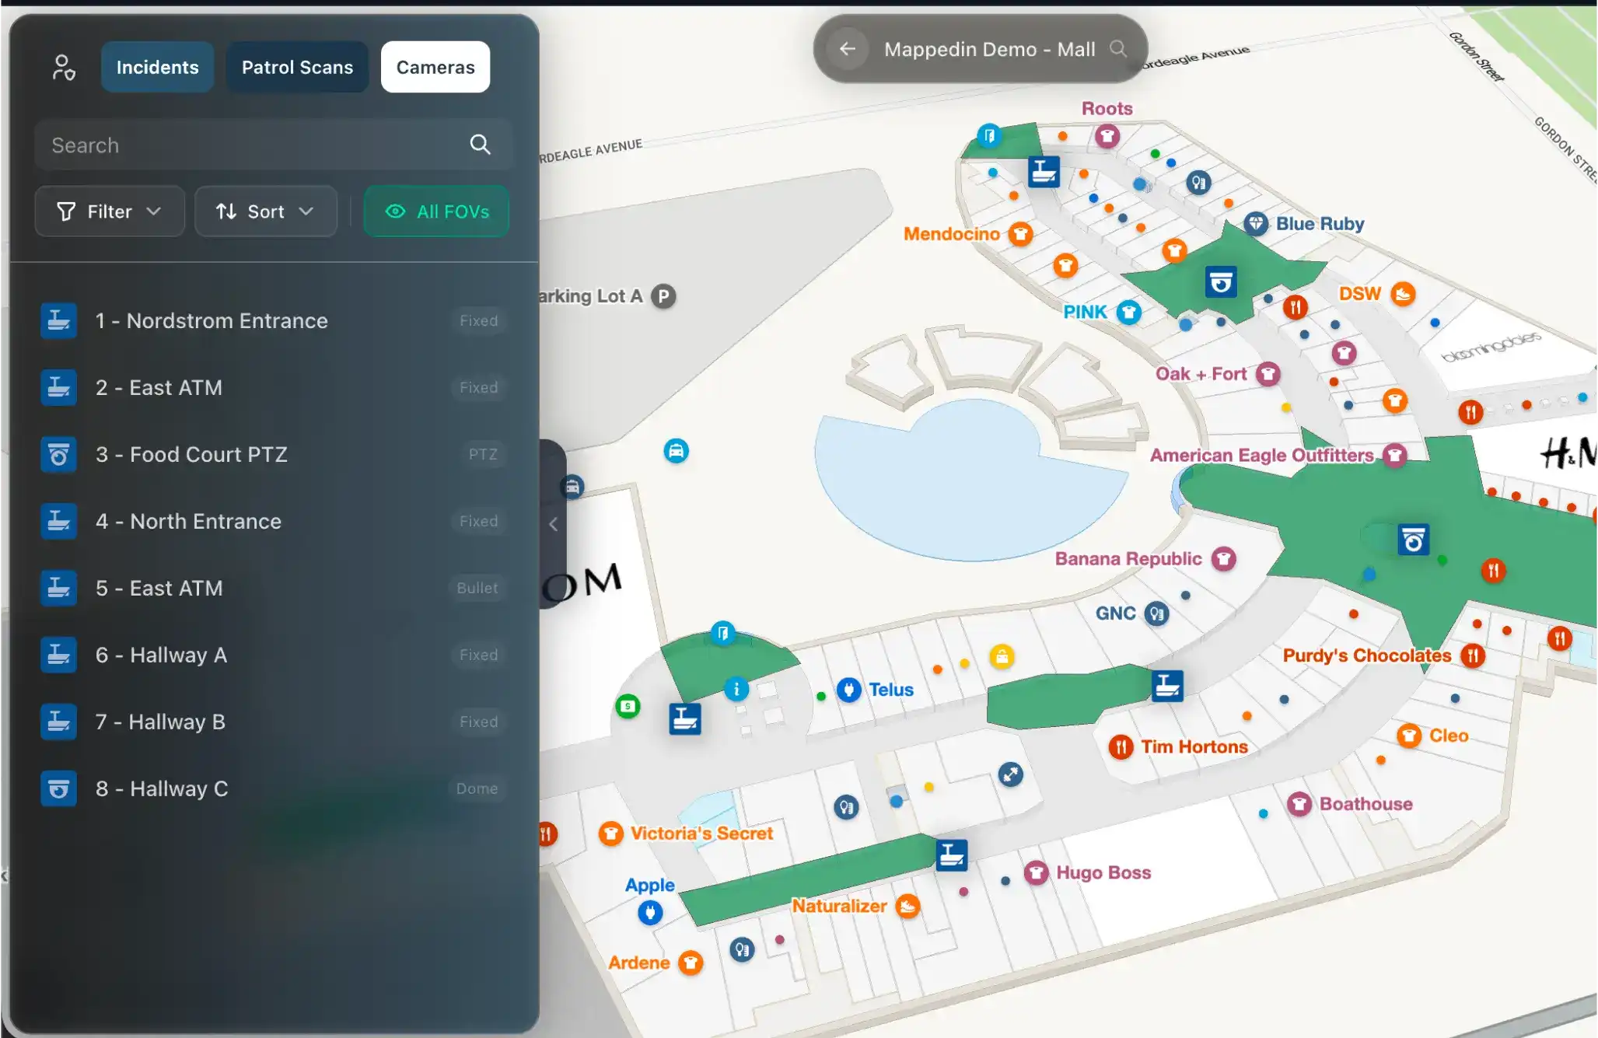This screenshot has height=1038, width=1598.
Task: Switch to the Patrol Scans tab
Action: click(297, 68)
